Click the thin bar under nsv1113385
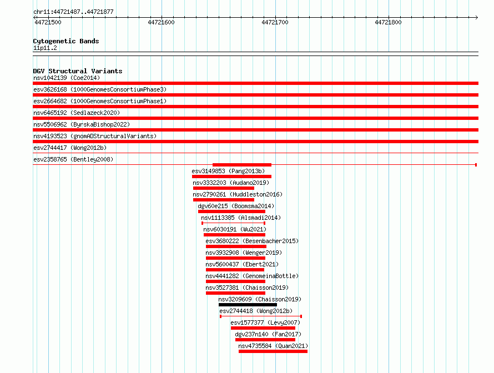Screen dimensions: 494x373 [x=234, y=223]
